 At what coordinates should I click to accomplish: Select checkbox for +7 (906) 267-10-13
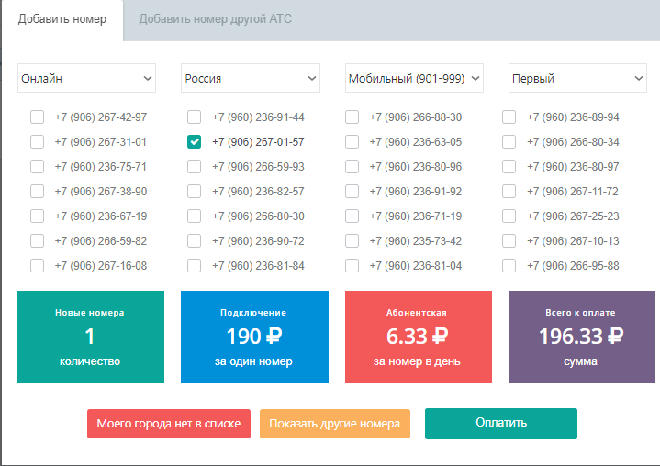coord(509,241)
